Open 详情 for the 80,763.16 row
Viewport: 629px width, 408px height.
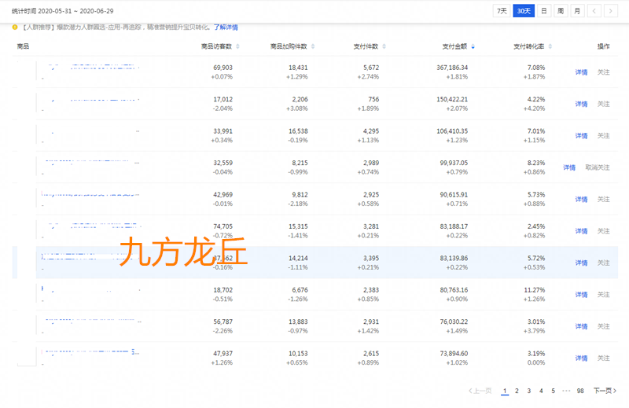coord(581,294)
